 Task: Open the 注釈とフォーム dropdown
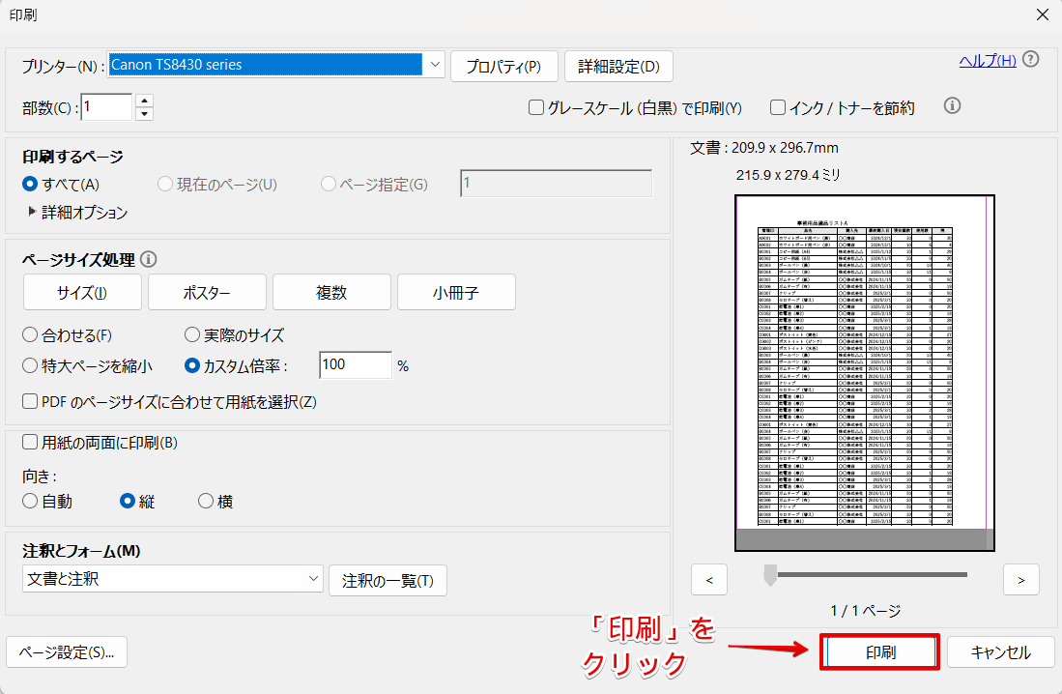pos(313,577)
